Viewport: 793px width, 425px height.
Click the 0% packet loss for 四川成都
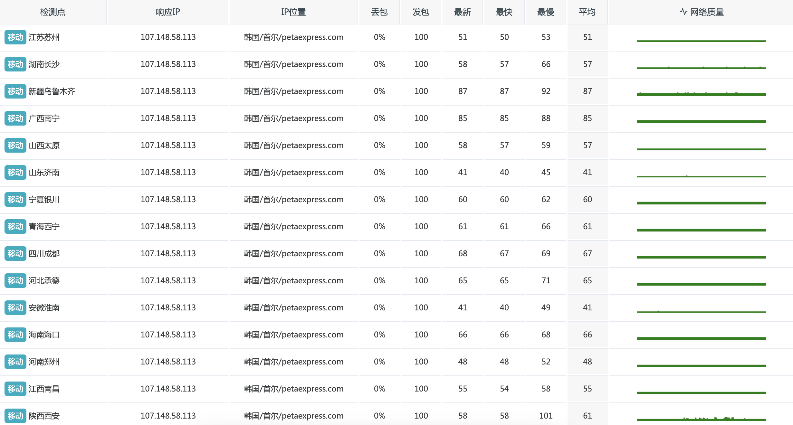tap(379, 253)
